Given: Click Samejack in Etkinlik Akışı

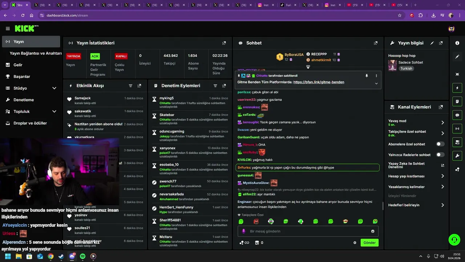Looking at the screenshot, I should coord(82,98).
